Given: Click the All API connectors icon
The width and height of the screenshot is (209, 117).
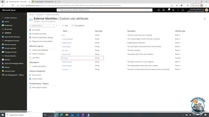Looking at the screenshot, I should click(x=30, y=54).
